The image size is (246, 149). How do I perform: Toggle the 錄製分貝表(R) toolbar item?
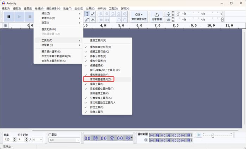point(107,56)
